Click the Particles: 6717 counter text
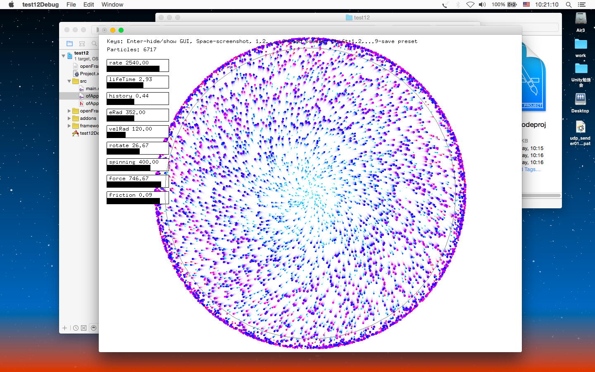The width and height of the screenshot is (595, 372). coord(131,50)
